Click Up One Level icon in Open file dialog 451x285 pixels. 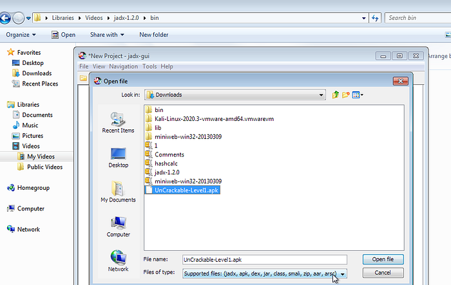[x=336, y=95]
